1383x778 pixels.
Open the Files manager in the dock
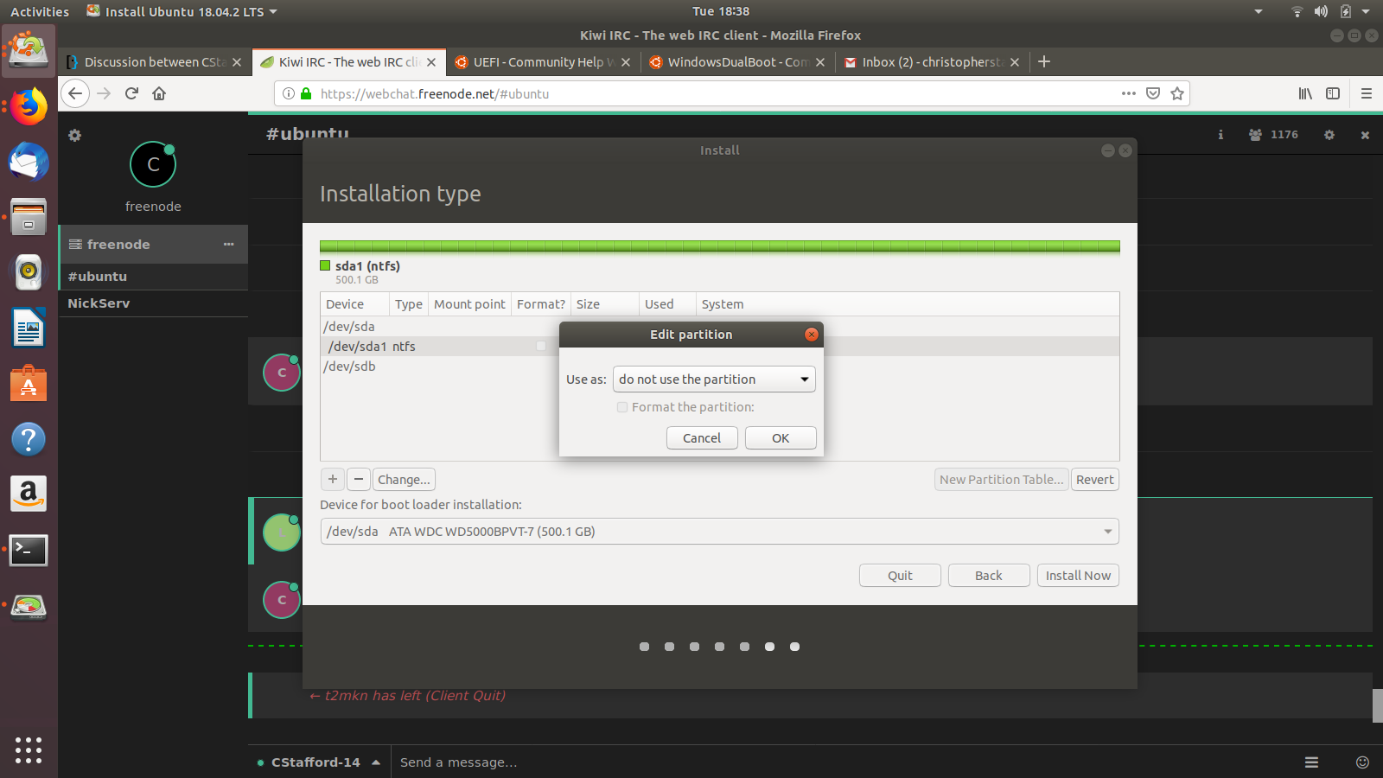coord(29,217)
